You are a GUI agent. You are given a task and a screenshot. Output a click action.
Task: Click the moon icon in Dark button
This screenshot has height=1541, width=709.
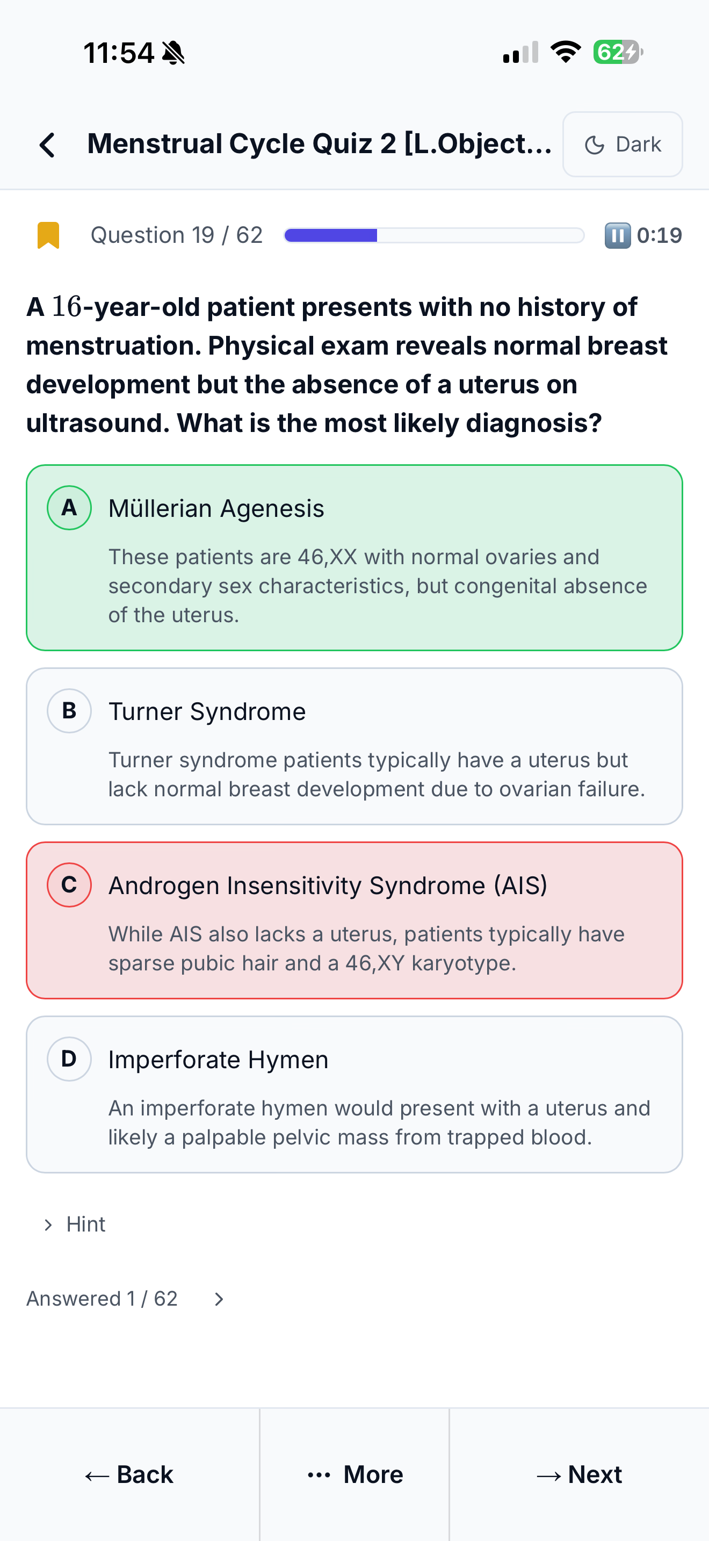[594, 145]
